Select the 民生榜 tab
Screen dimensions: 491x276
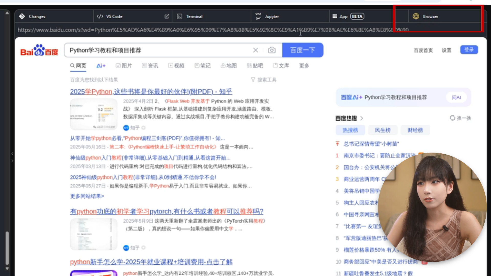[x=383, y=130]
